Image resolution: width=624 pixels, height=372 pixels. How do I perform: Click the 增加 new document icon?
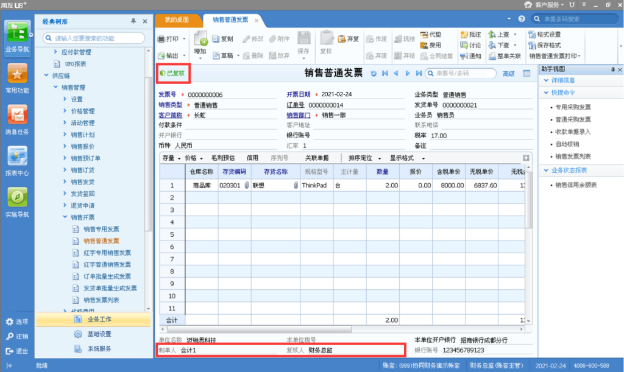[200, 41]
